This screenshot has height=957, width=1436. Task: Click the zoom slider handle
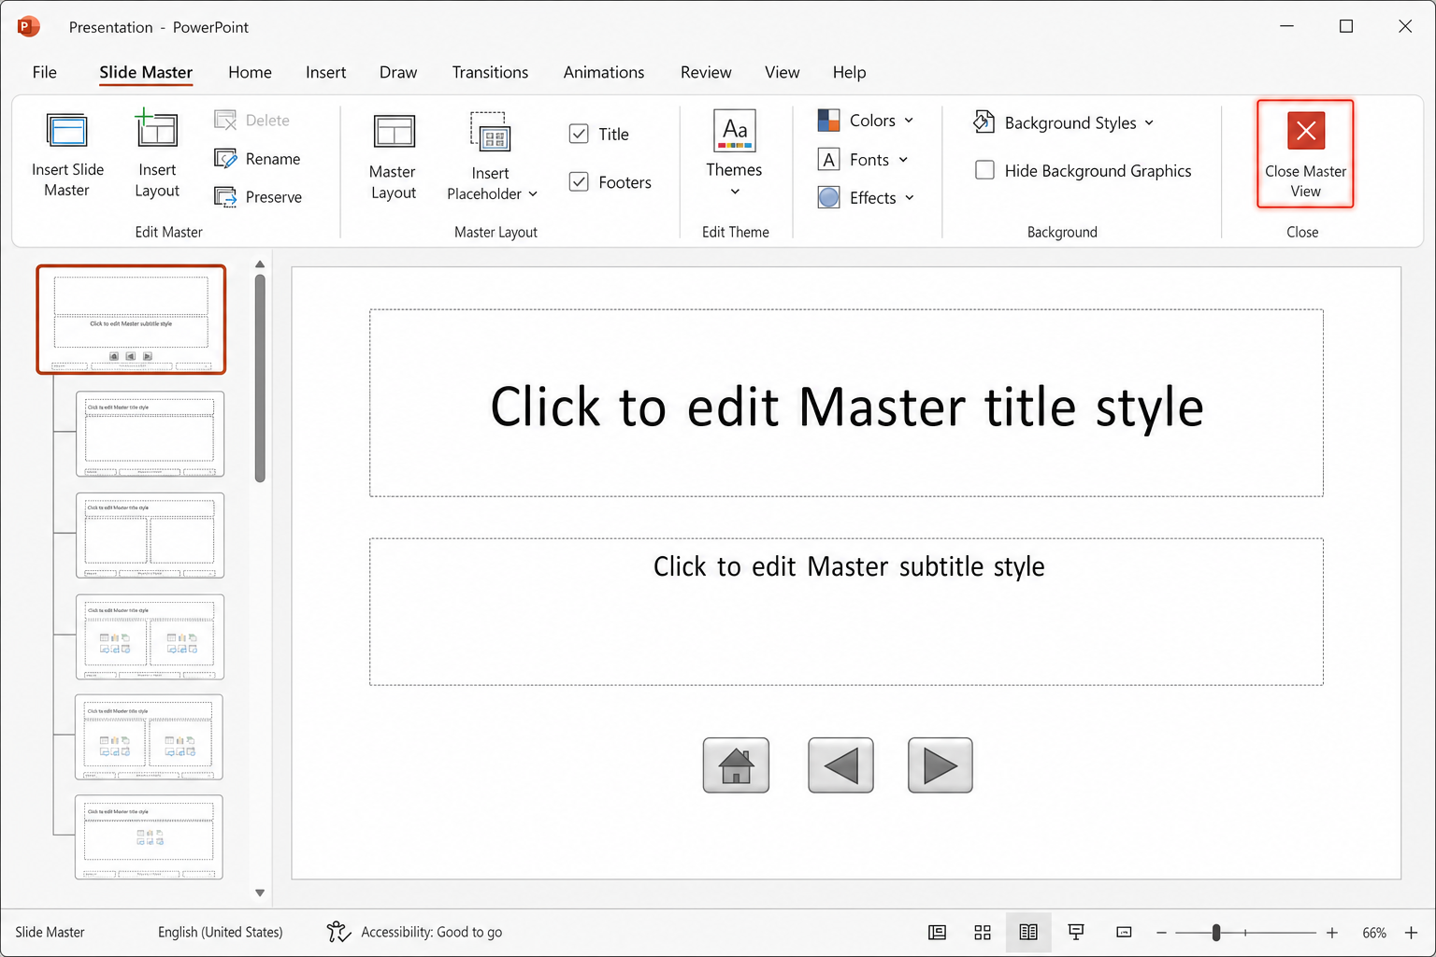pos(1215,933)
